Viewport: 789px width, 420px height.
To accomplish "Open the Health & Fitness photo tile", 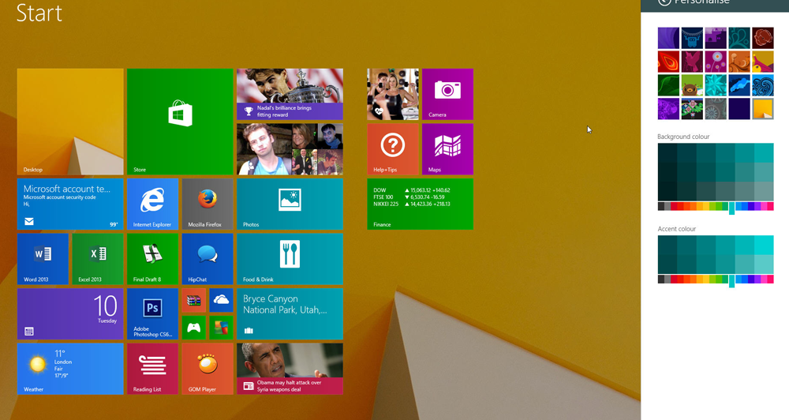I will tap(392, 94).
